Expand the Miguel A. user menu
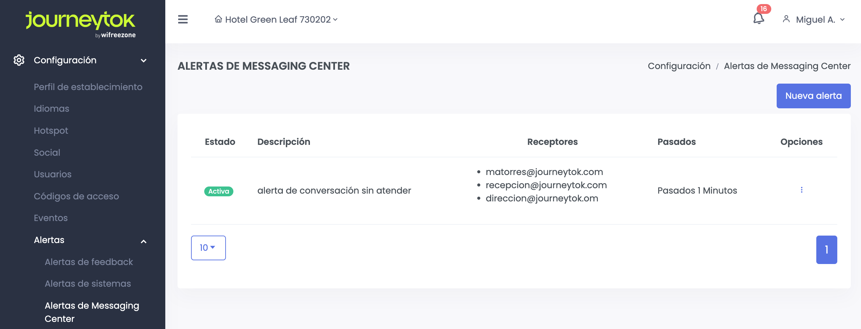861x329 pixels. tap(820, 20)
